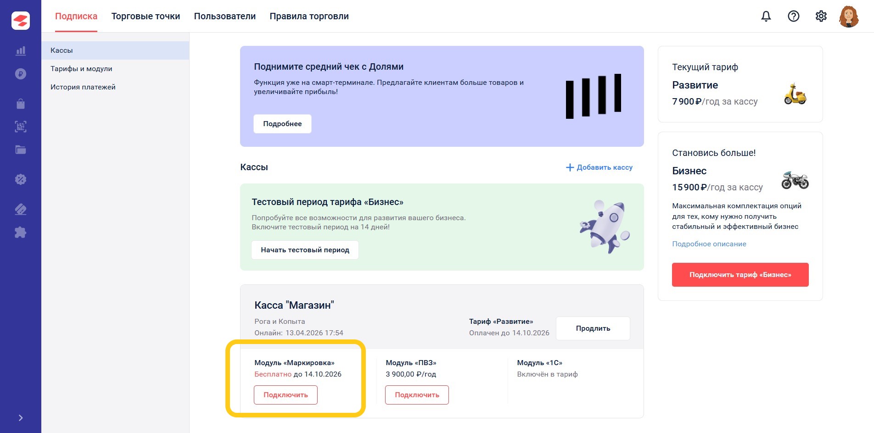Image resolution: width=874 pixels, height=433 pixels.
Task: Open the discount percent badge sidebar icon
Action: coord(21,179)
